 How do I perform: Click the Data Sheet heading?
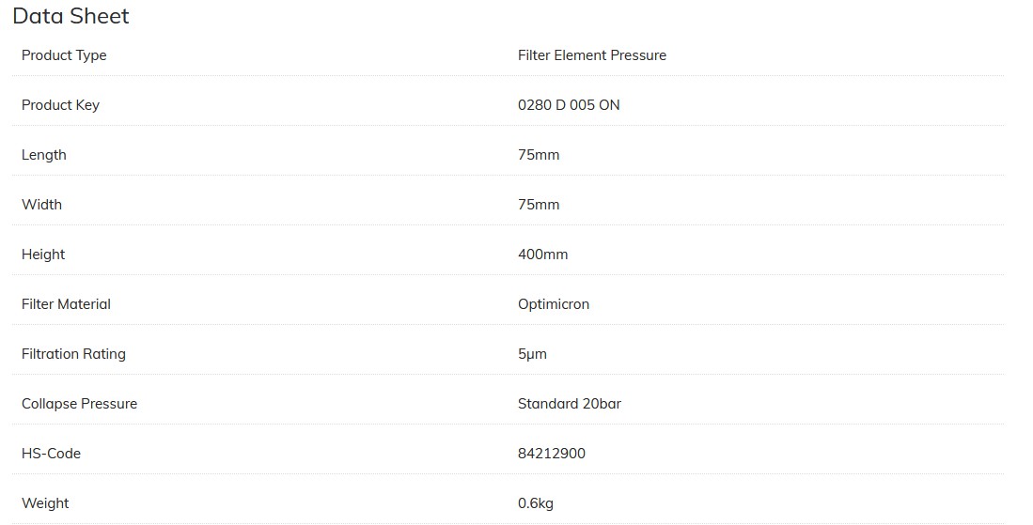coord(70,16)
